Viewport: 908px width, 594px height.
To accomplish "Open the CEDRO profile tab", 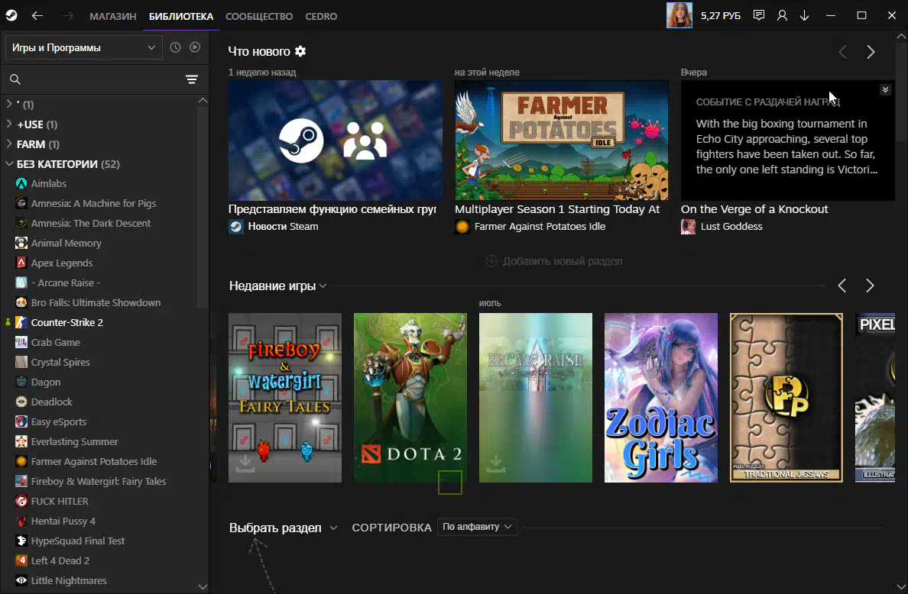I will tap(321, 16).
